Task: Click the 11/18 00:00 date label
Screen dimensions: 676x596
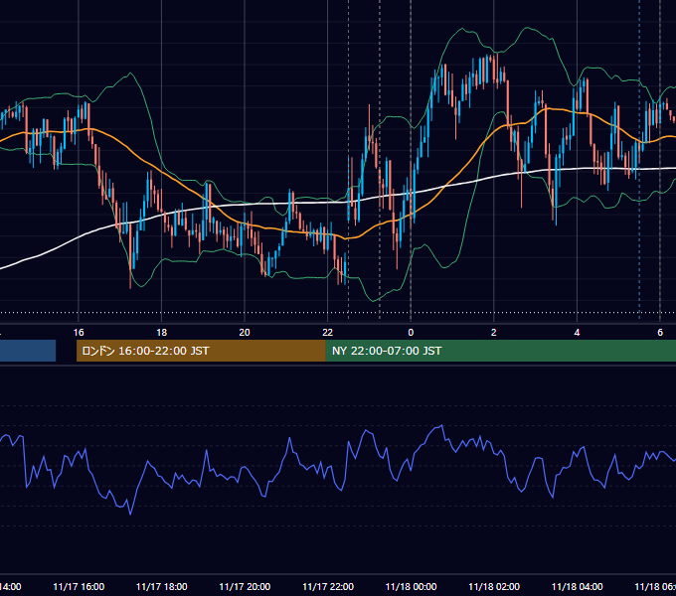Action: [x=411, y=586]
